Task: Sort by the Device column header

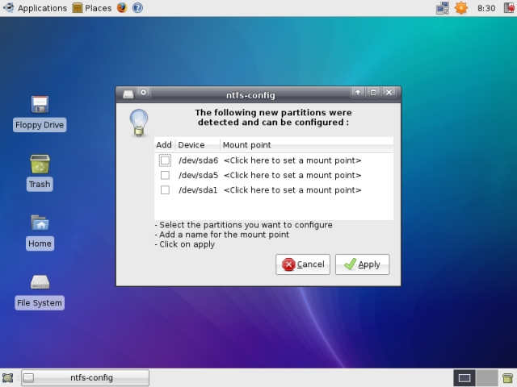Action: (197, 145)
